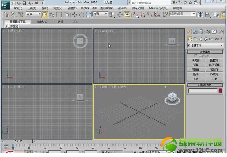
Task: Click the 管状体 tube button
Action: tap(214, 70)
